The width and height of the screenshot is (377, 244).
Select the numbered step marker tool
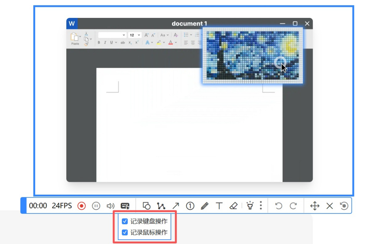190,206
